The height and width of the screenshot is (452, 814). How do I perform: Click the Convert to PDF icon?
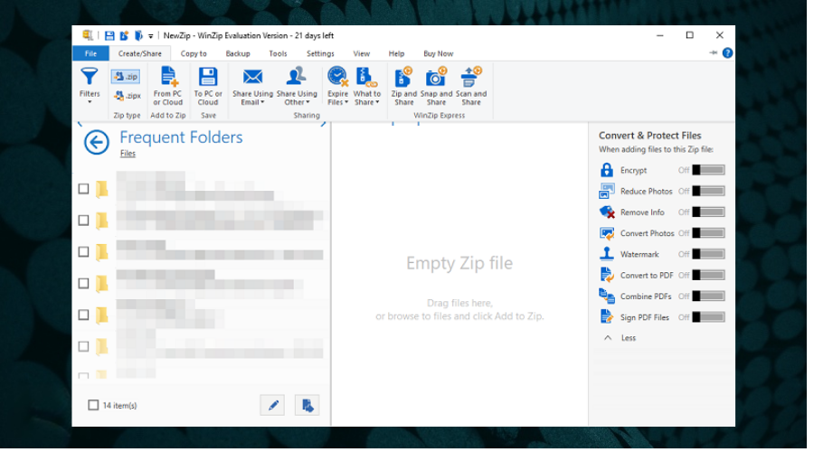coord(606,275)
